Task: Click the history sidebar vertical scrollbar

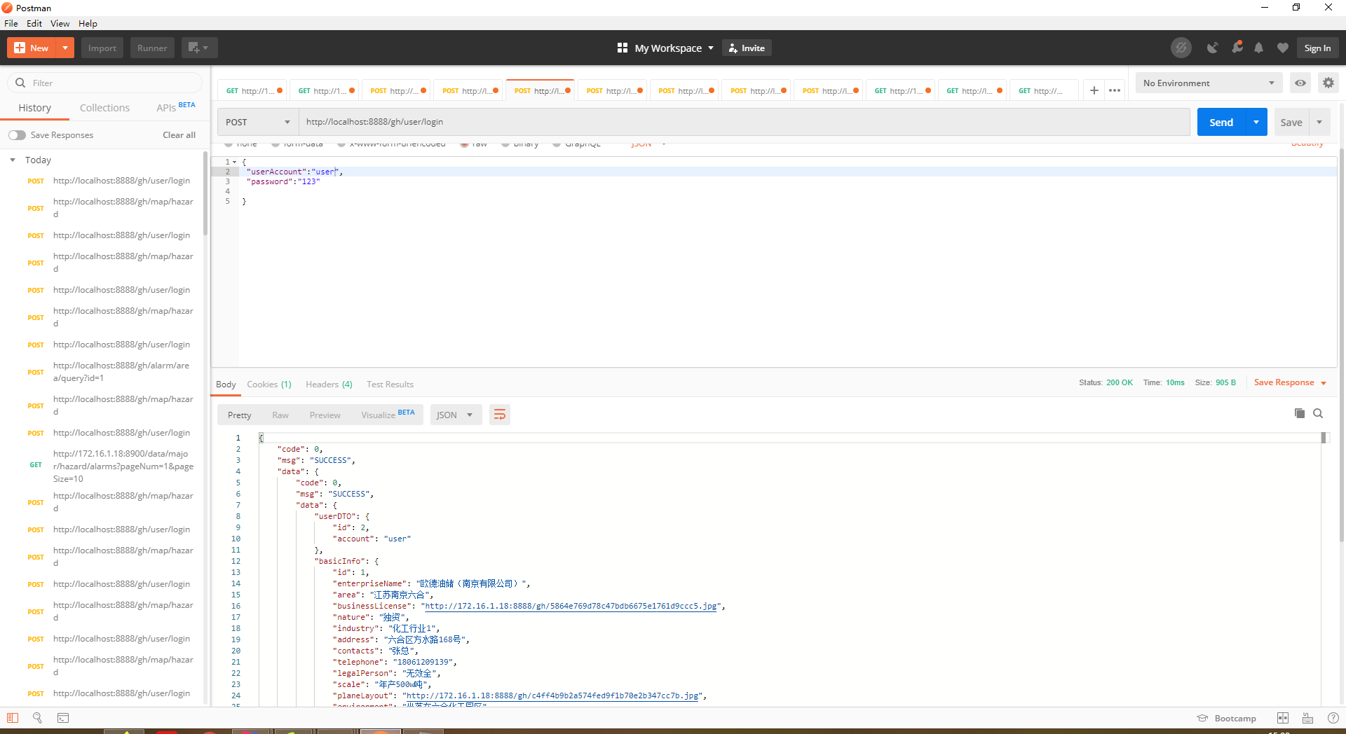Action: click(205, 193)
